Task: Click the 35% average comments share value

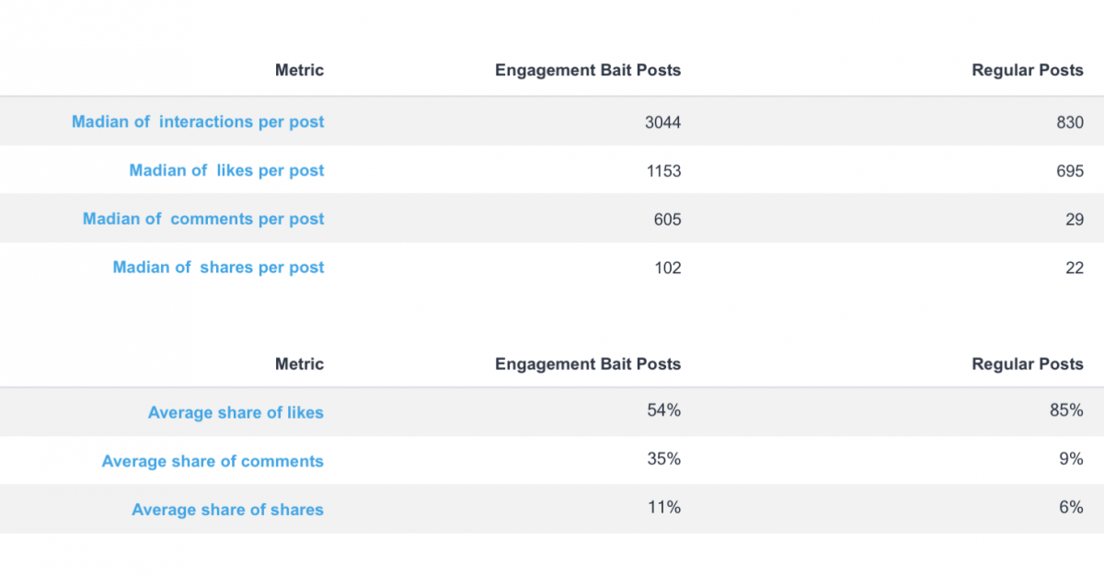Action: click(x=663, y=458)
